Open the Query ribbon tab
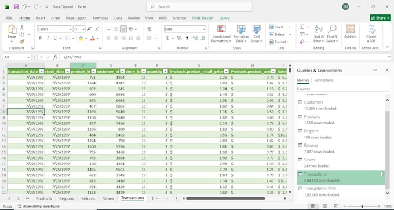The height and width of the screenshot is (210, 394). pyautogui.click(x=224, y=18)
